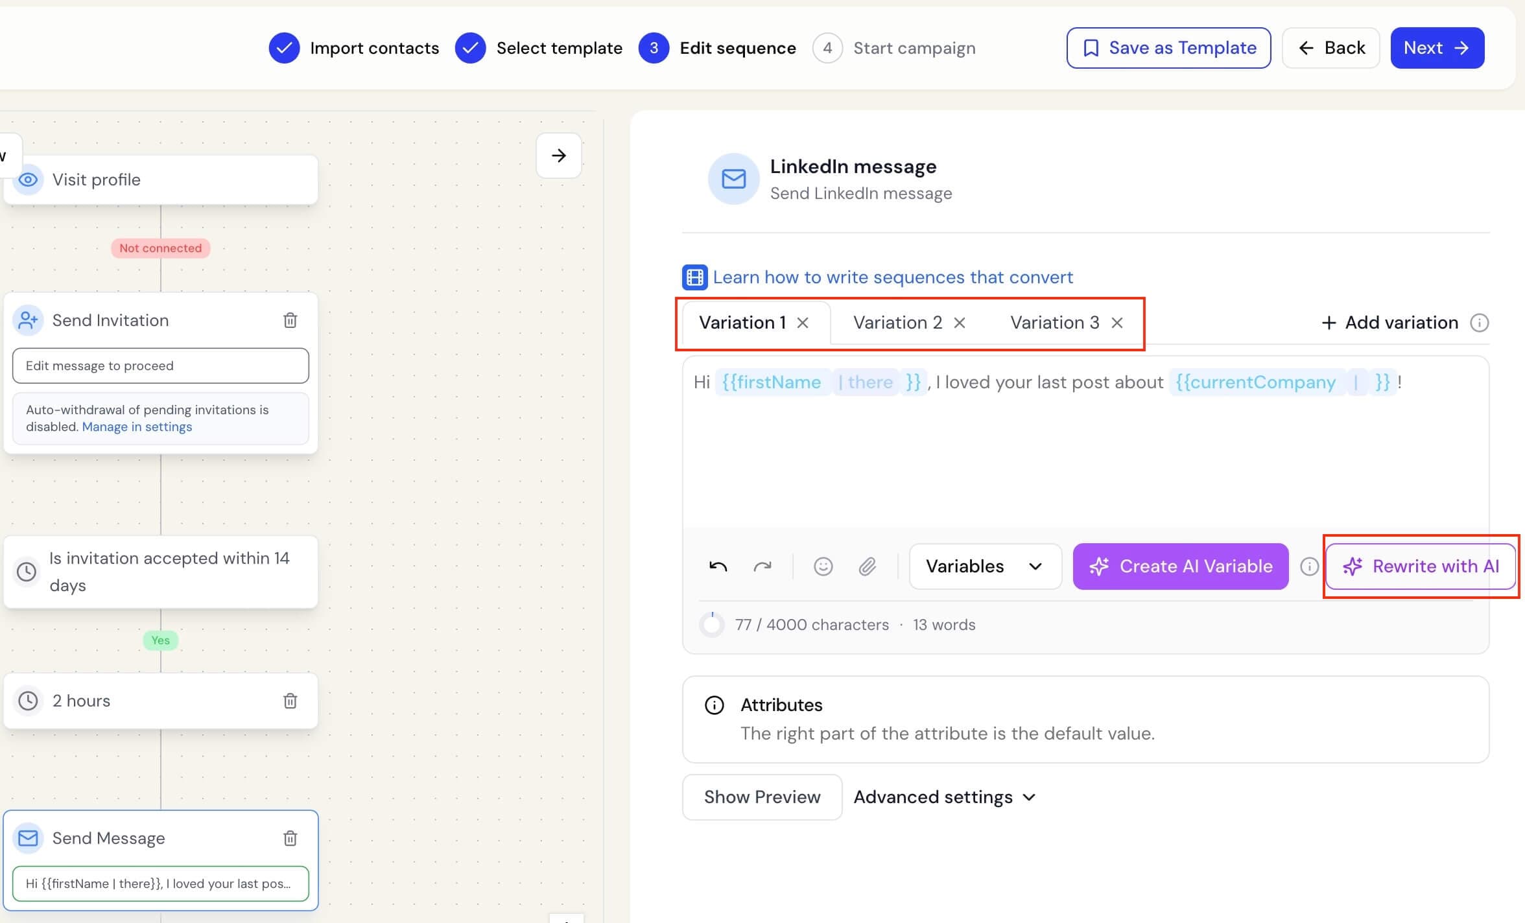Click Show Preview button
The height and width of the screenshot is (923, 1525).
pyautogui.click(x=762, y=797)
